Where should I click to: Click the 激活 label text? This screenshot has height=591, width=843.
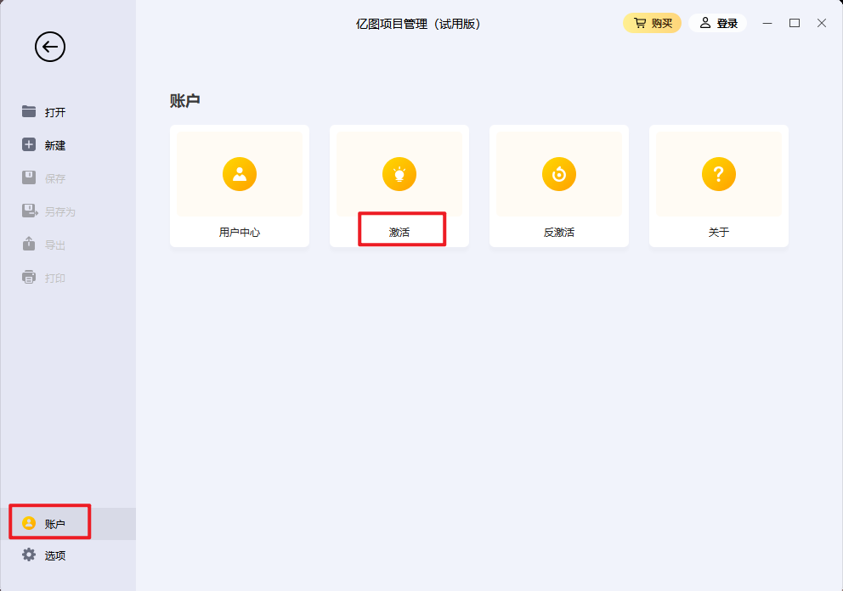point(399,233)
